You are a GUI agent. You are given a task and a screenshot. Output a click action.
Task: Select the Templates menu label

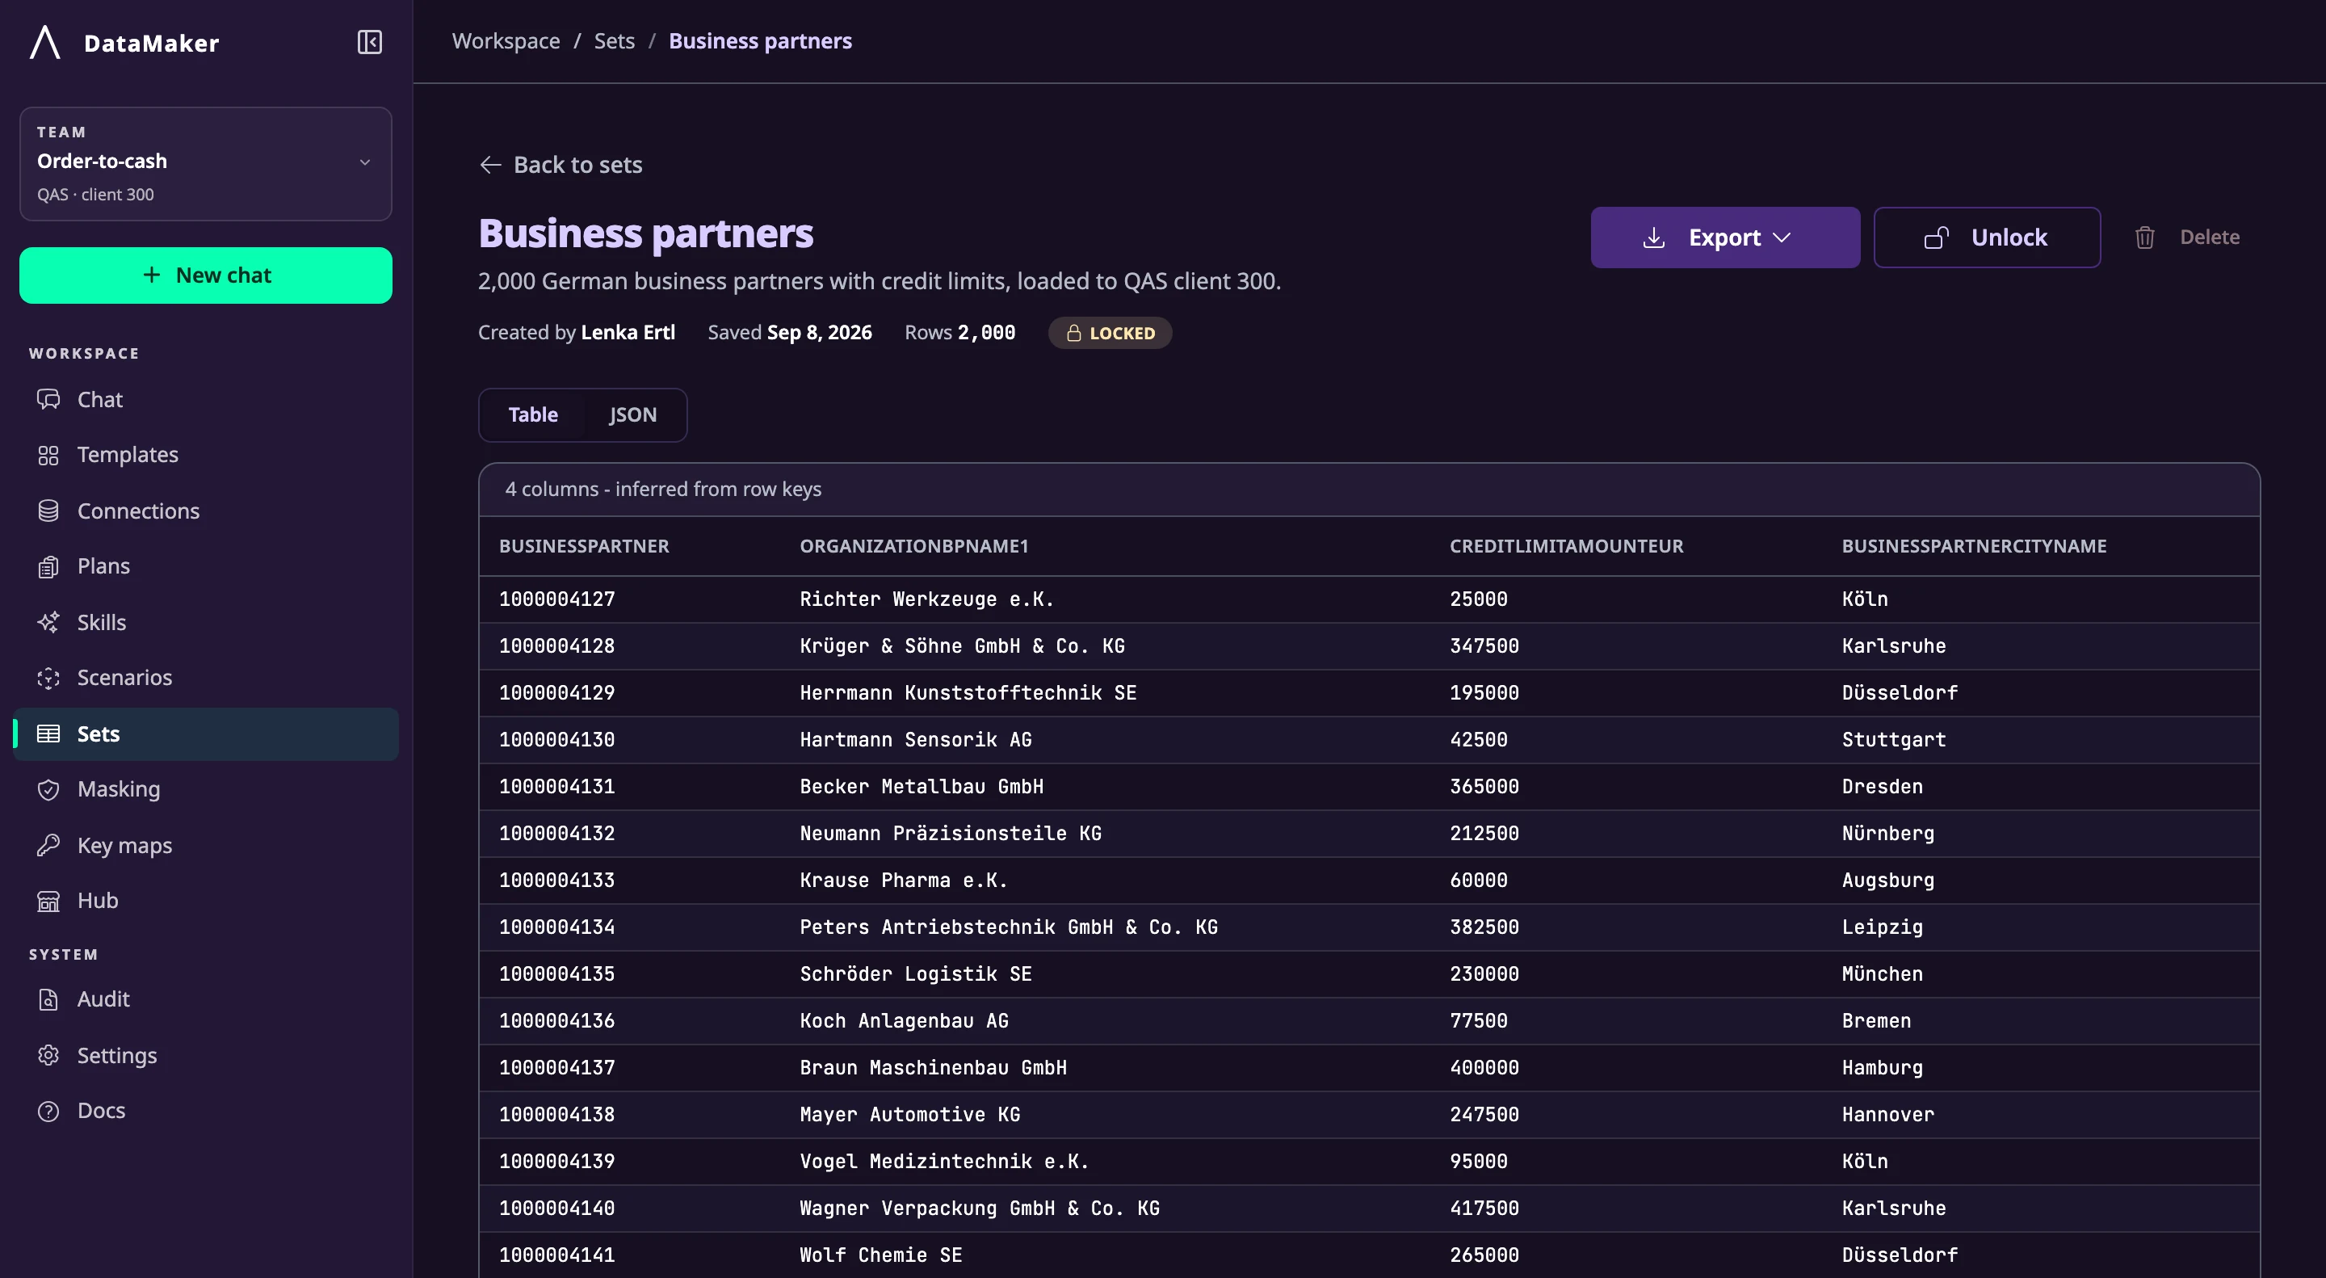pyautogui.click(x=128, y=455)
